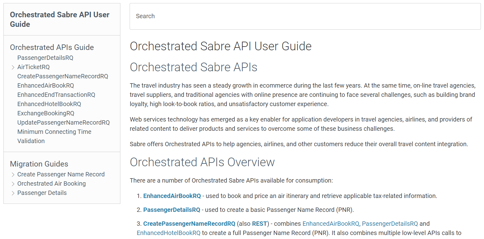Open EnhancedAirBookRQ in the sidebar
The image size is (484, 239).
point(46,85)
